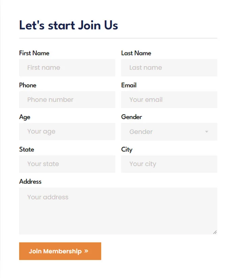236x278 pixels.
Task: Click the First Name input field
Action: pos(67,68)
